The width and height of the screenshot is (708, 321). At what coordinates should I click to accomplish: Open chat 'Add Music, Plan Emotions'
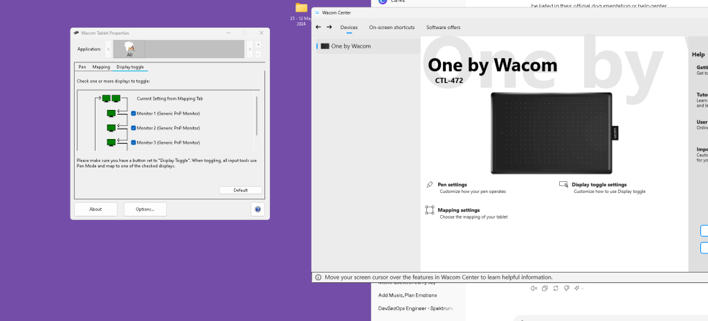[x=407, y=295]
